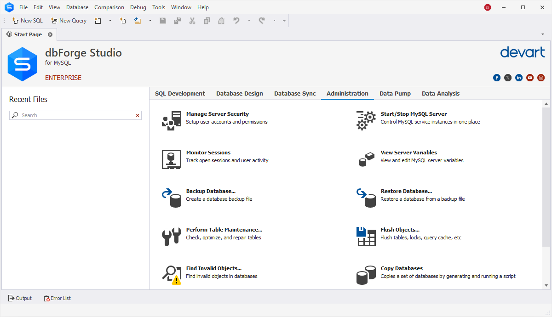Screen dimensions: 552x317
Task: Open the toolbar overflow options arrow
Action: 284,21
